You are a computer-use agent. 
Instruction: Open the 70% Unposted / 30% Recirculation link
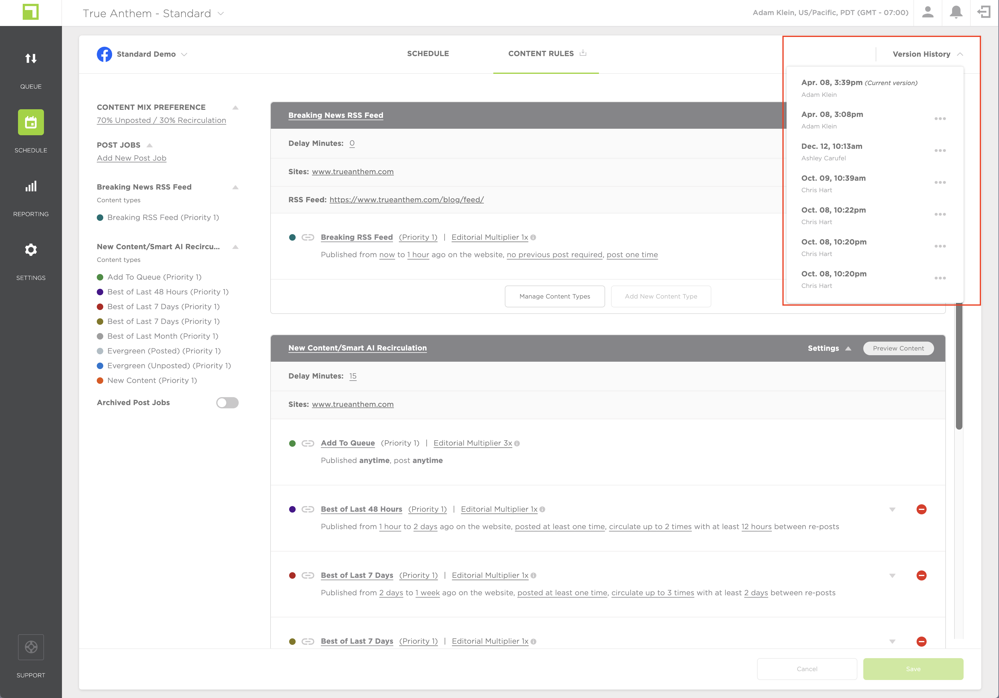tap(161, 120)
